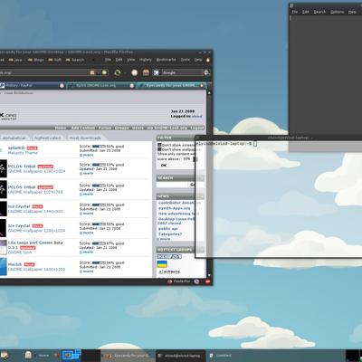The width and height of the screenshot is (362, 362).
Task: Check the "Don't show screenshots" filter checkbox
Action: (x=159, y=145)
